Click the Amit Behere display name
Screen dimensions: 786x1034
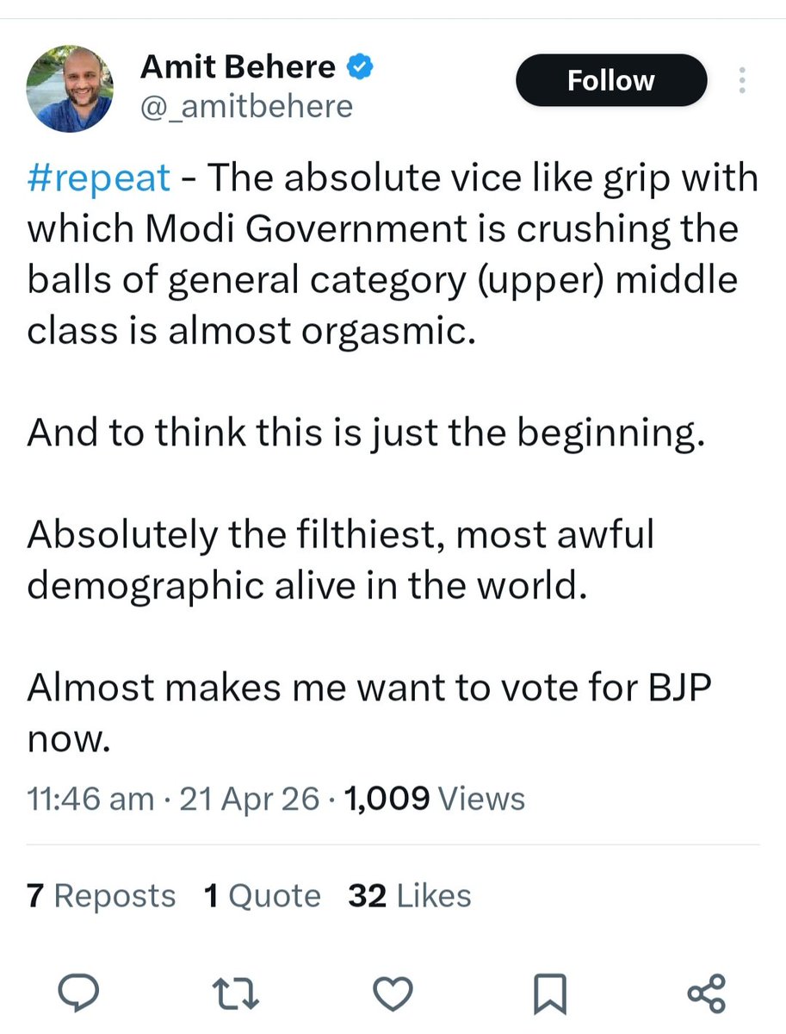pyautogui.click(x=238, y=66)
